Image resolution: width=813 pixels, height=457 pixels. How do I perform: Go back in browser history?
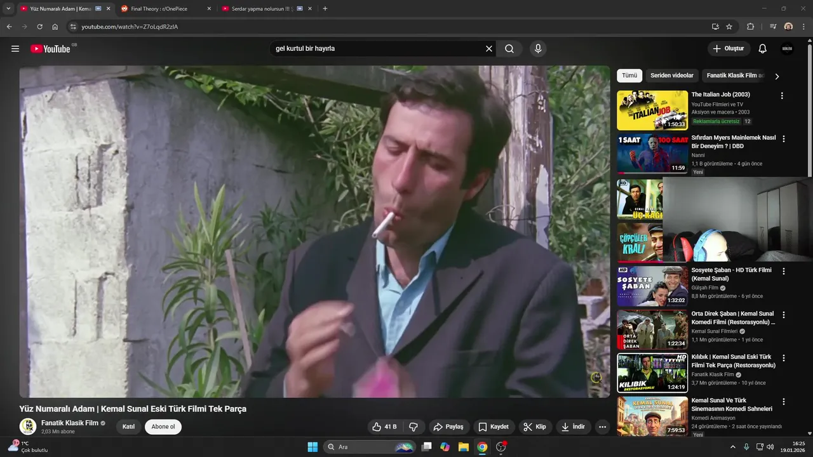tap(9, 27)
